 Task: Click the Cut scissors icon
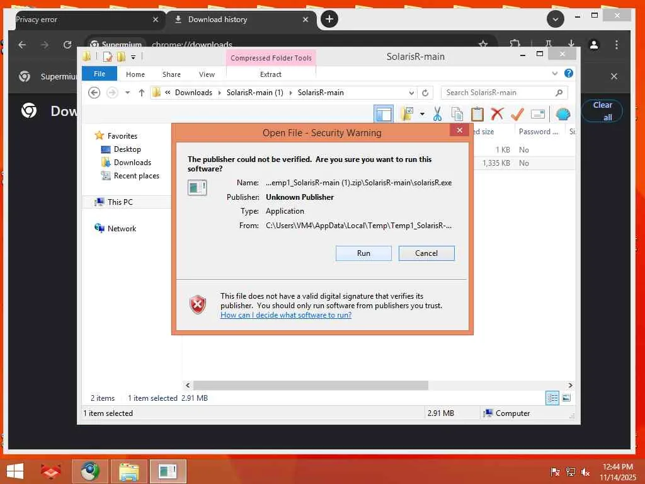(437, 114)
